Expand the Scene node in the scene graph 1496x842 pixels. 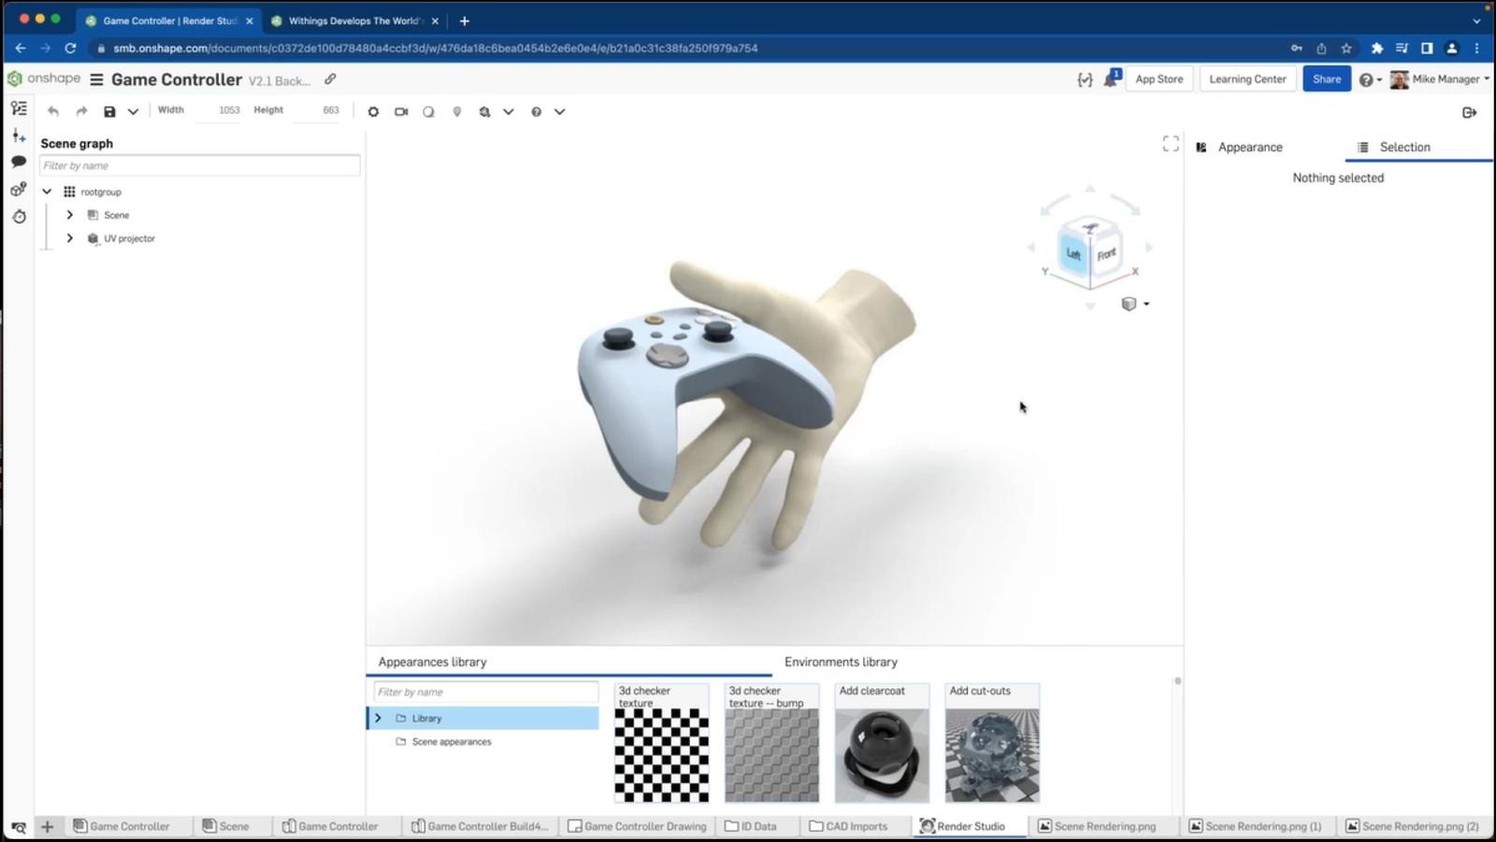coord(69,214)
